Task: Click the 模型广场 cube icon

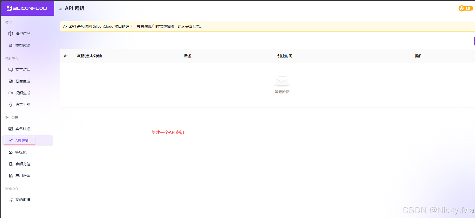Action: (11, 34)
